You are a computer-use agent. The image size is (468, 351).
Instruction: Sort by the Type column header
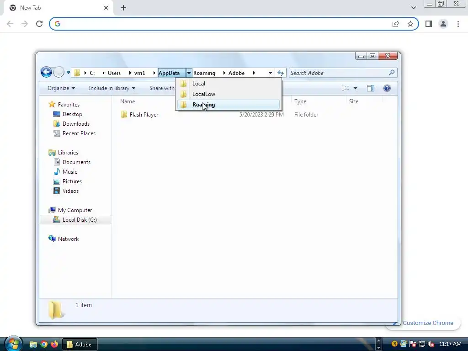tap(300, 101)
